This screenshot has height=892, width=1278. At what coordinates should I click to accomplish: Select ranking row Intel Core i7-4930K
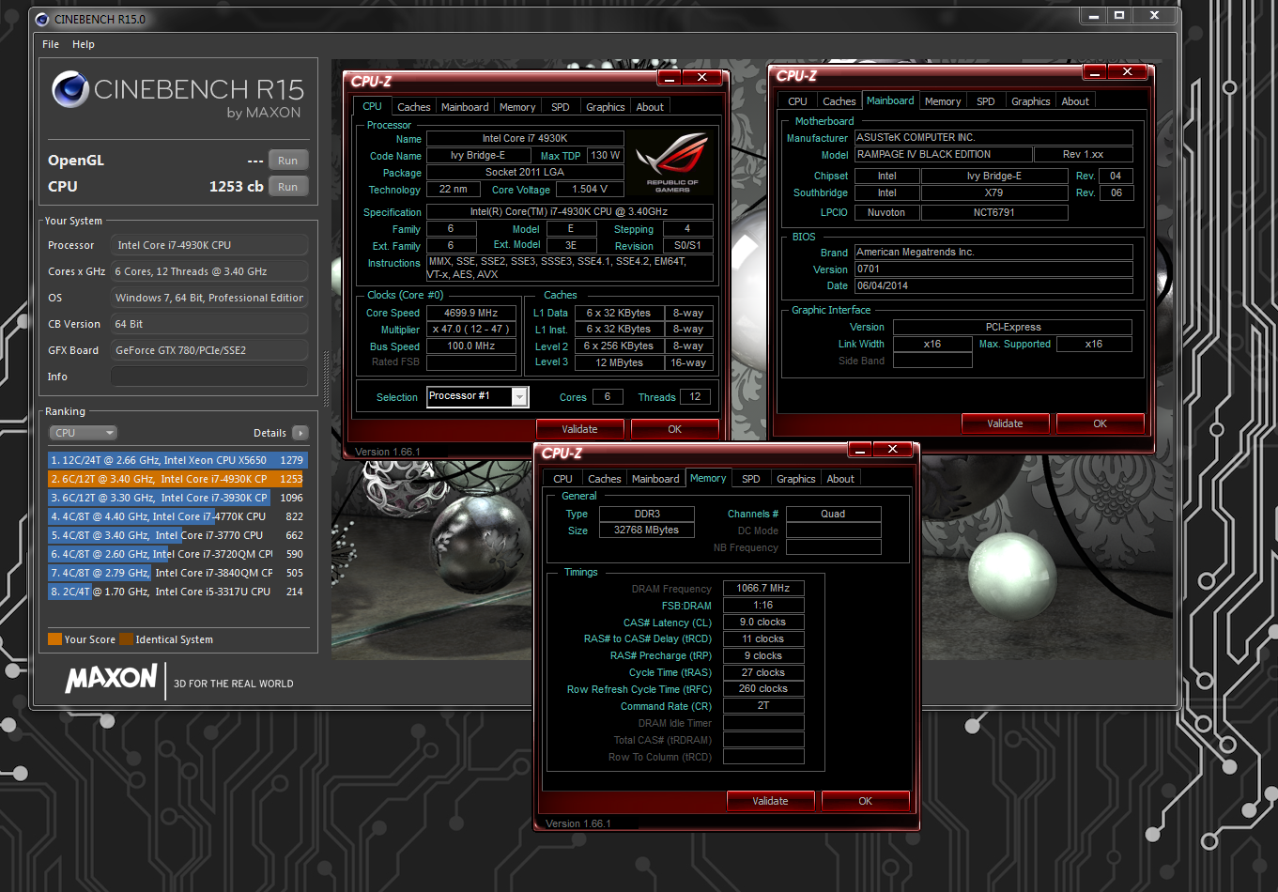coord(177,479)
